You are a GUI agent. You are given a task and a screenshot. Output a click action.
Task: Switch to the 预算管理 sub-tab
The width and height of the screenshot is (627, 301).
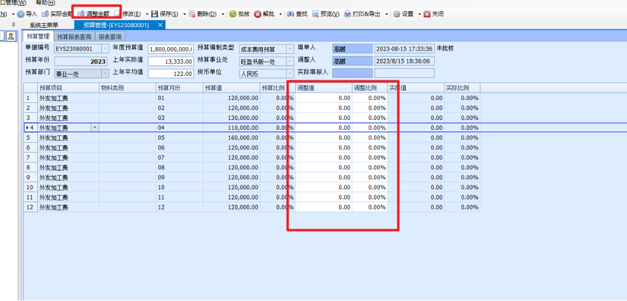[x=38, y=37]
